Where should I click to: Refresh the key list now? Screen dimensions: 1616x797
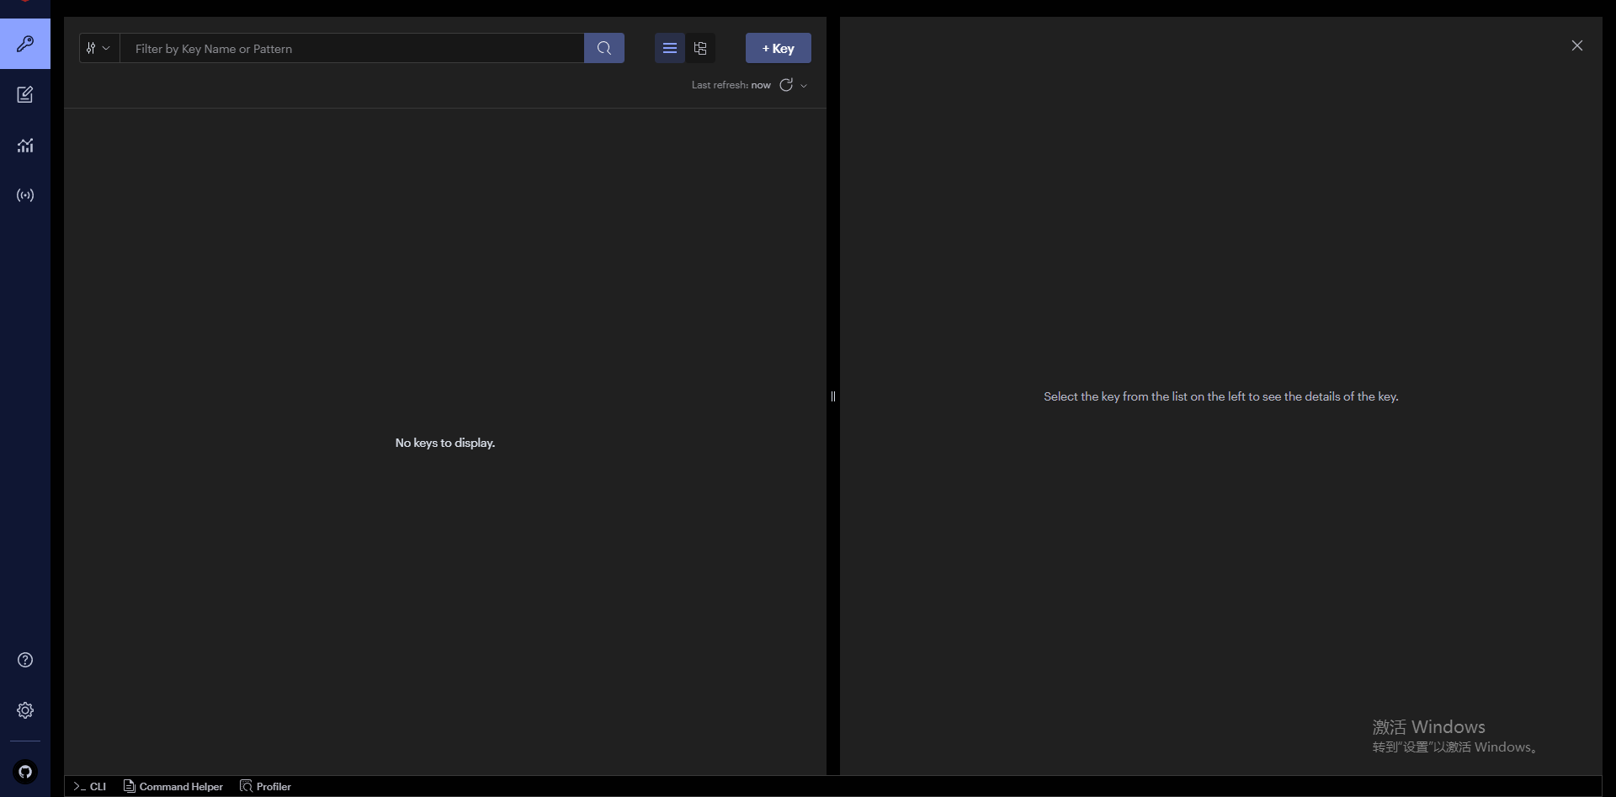786,85
